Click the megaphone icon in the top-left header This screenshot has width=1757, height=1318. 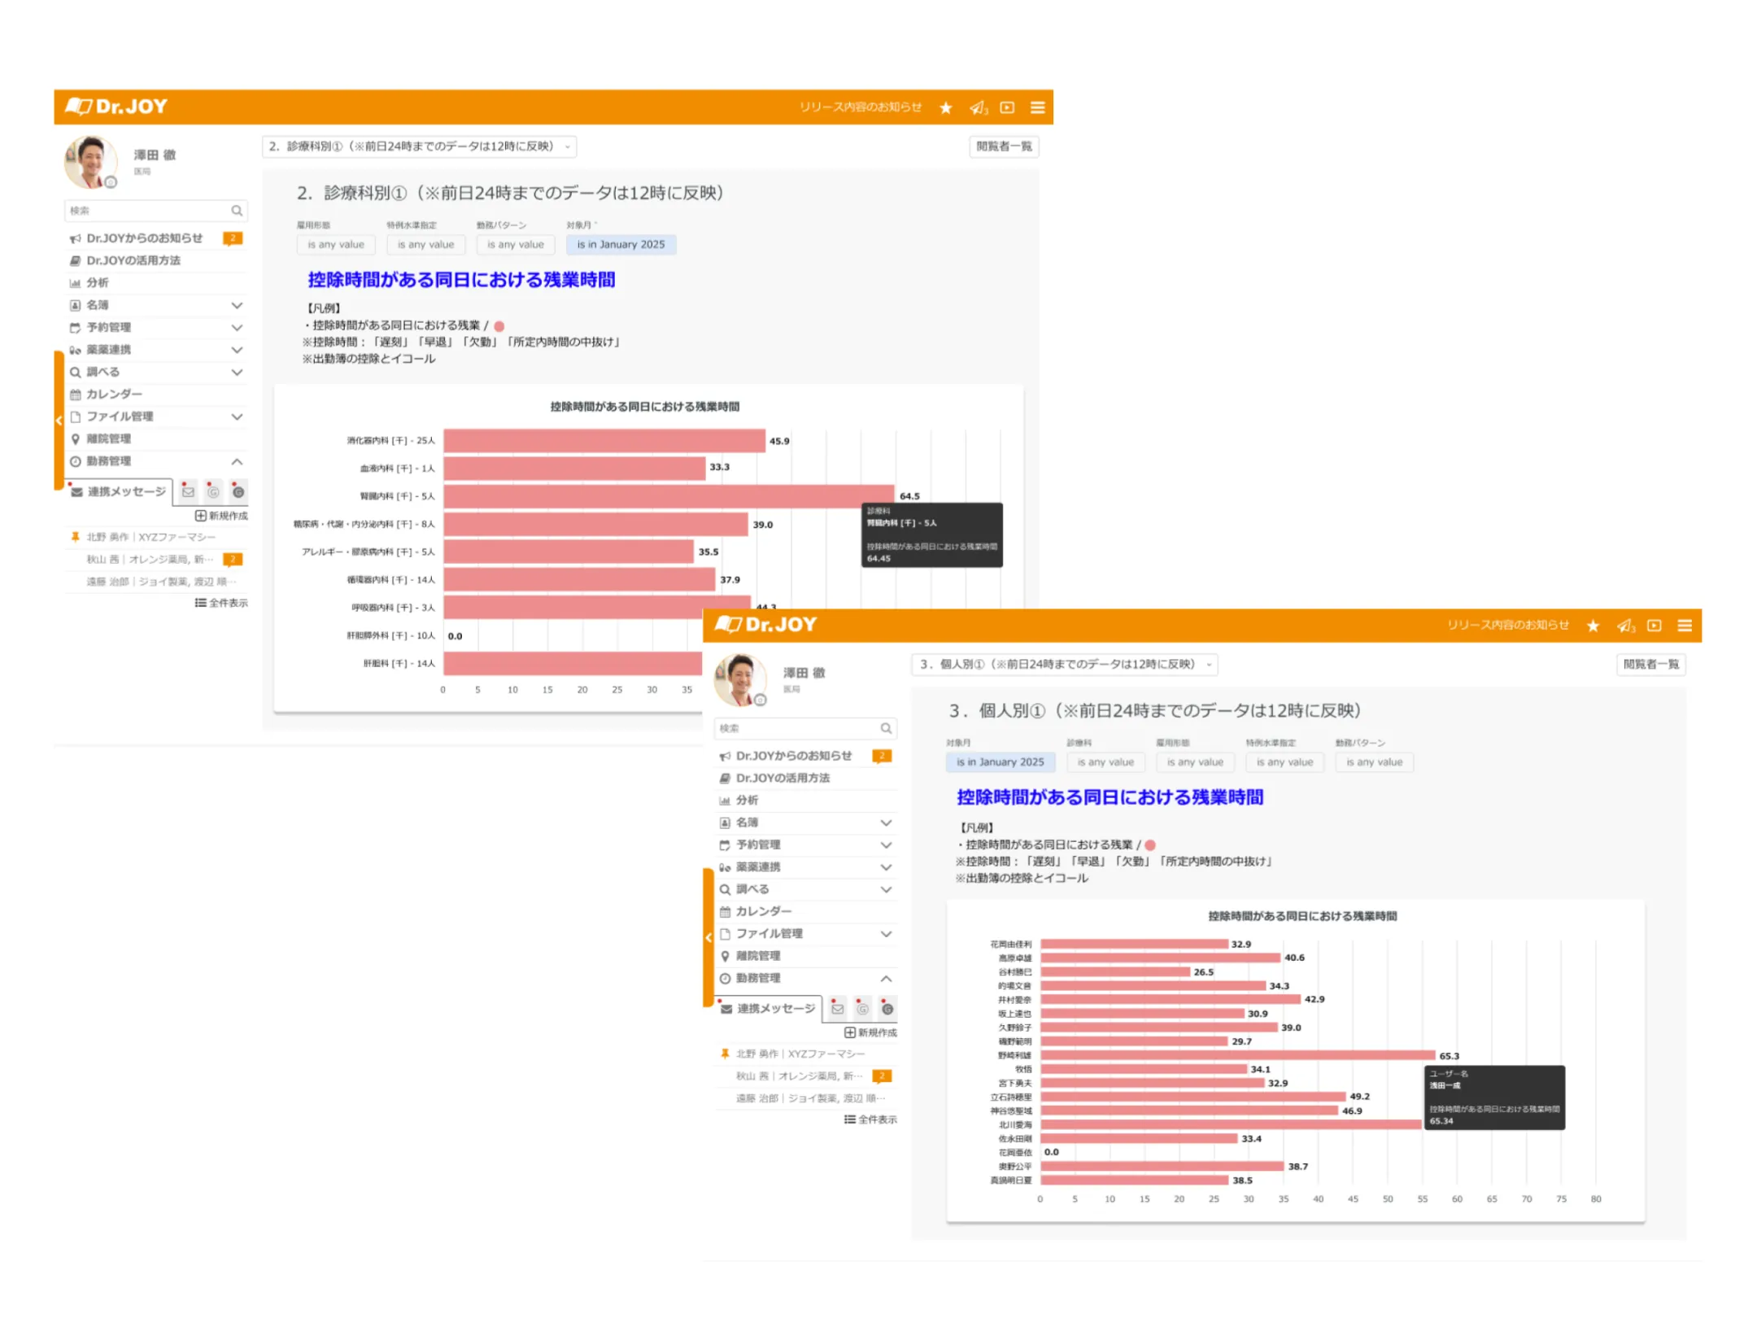[x=977, y=107]
